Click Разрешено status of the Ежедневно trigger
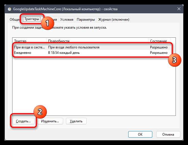The image size is (188, 145). 159,53
